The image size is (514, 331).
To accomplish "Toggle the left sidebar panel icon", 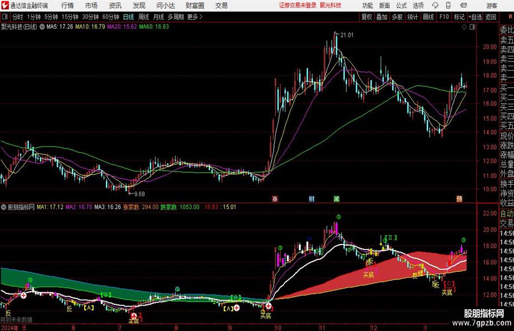I will (4, 17).
